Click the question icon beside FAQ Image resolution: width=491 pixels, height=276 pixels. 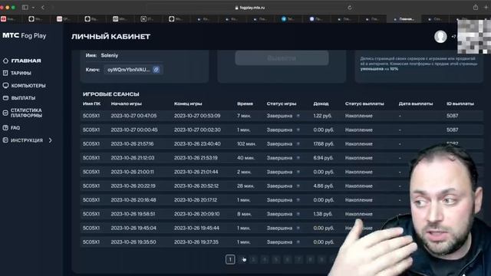pyautogui.click(x=5, y=128)
